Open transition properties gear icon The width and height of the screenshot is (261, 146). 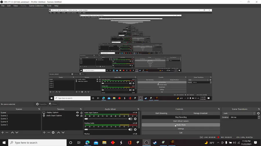(258, 113)
